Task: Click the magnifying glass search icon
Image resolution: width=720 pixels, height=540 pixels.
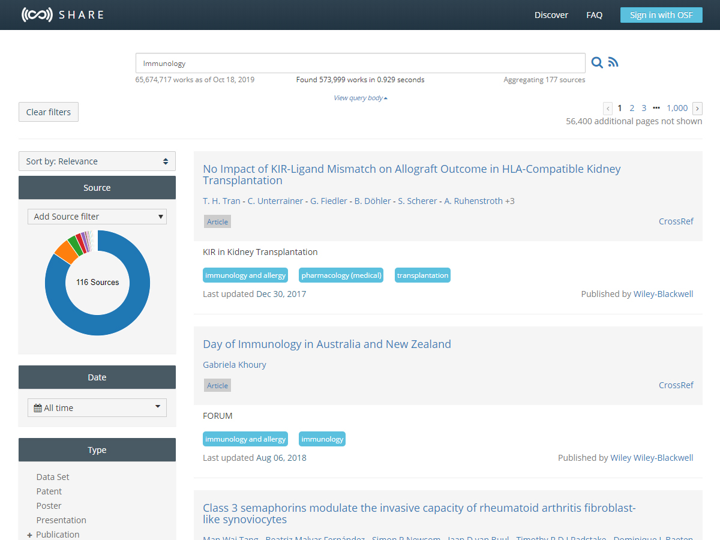Action: (597, 62)
